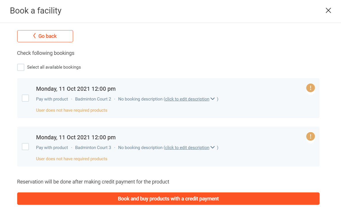Click the Go back button
This screenshot has height=224, width=341.
click(x=45, y=36)
